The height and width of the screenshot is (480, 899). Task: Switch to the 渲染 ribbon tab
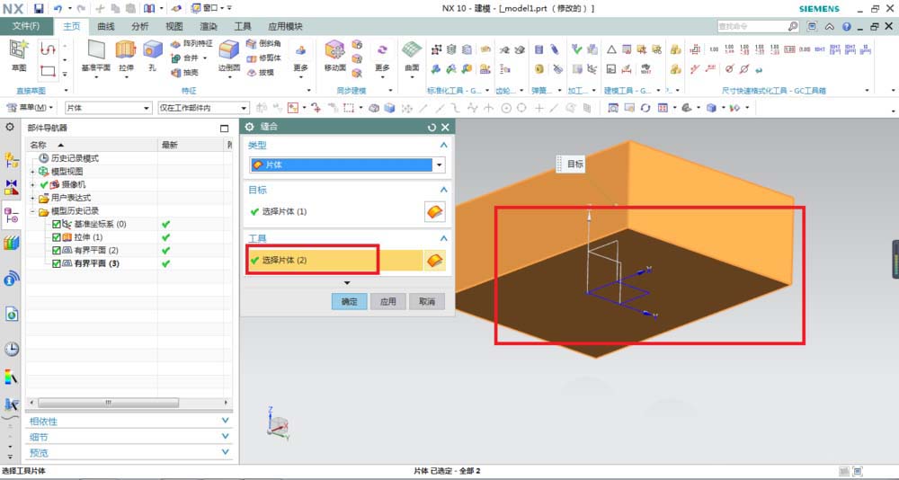pyautogui.click(x=209, y=26)
